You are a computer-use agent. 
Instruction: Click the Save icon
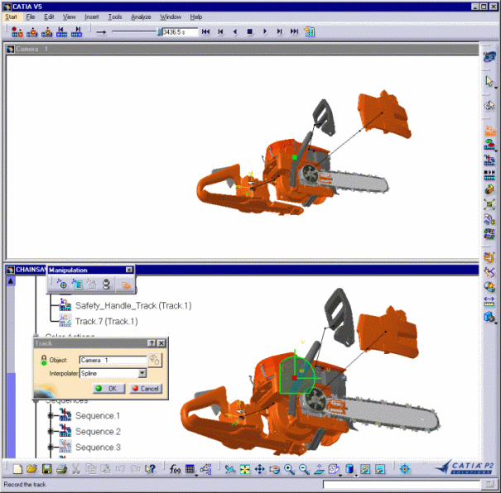click(x=46, y=469)
